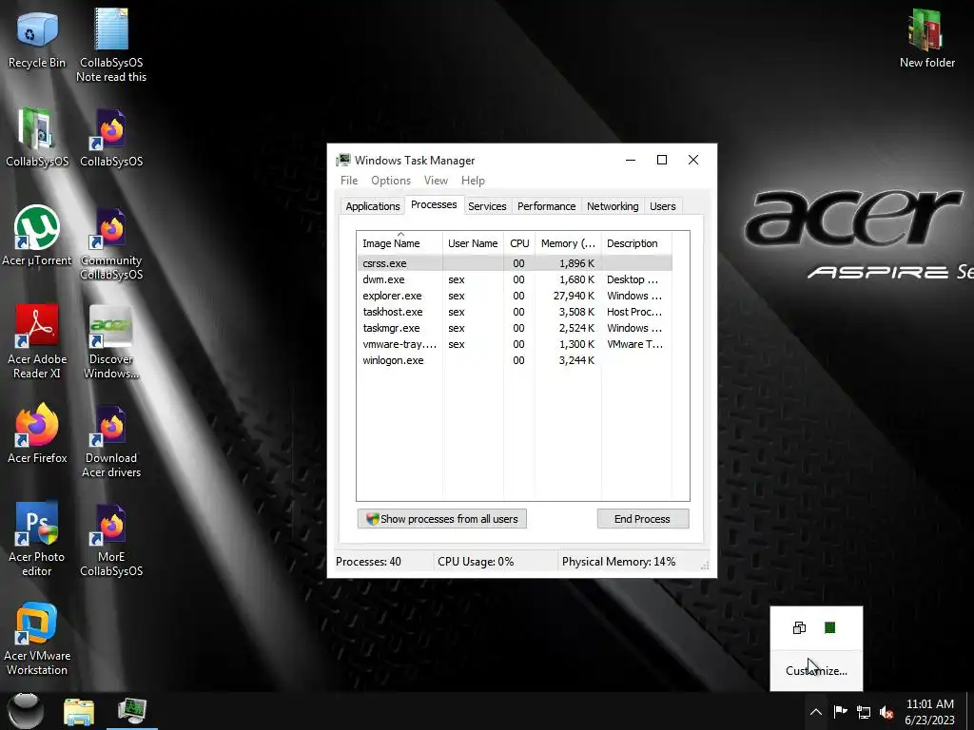Open Discover Windows shortcut
The width and height of the screenshot is (974, 730).
(x=111, y=341)
